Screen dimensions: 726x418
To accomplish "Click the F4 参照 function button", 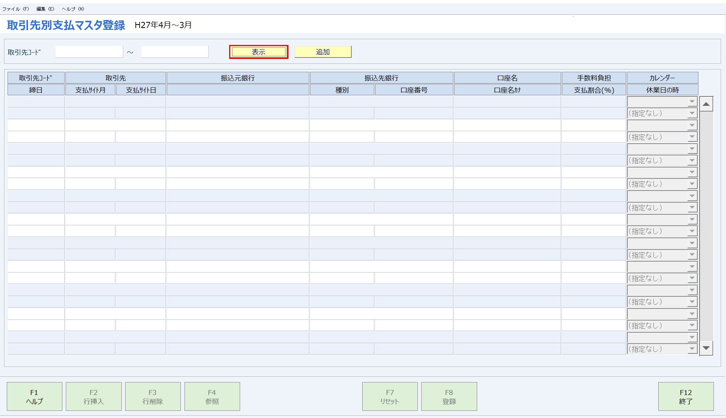I will (212, 396).
